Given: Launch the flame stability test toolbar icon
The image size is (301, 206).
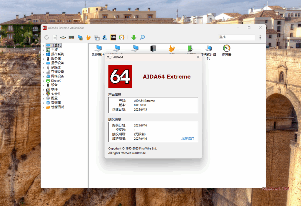Looking at the screenshot, I should (x=88, y=37).
